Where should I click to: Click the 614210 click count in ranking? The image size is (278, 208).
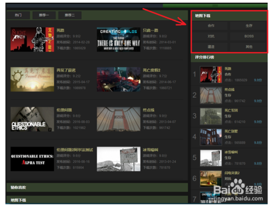pos(240,122)
